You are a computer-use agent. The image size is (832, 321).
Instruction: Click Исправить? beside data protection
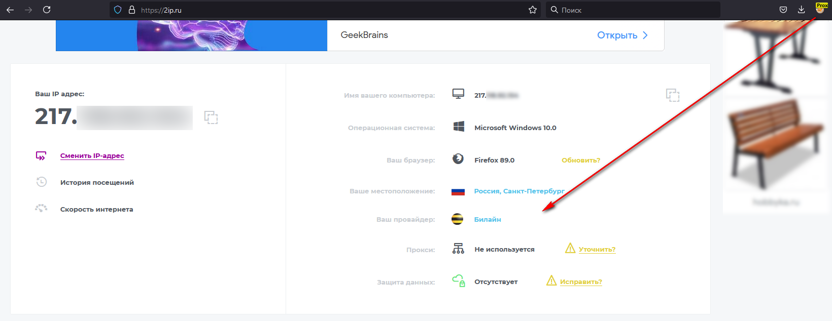point(581,282)
